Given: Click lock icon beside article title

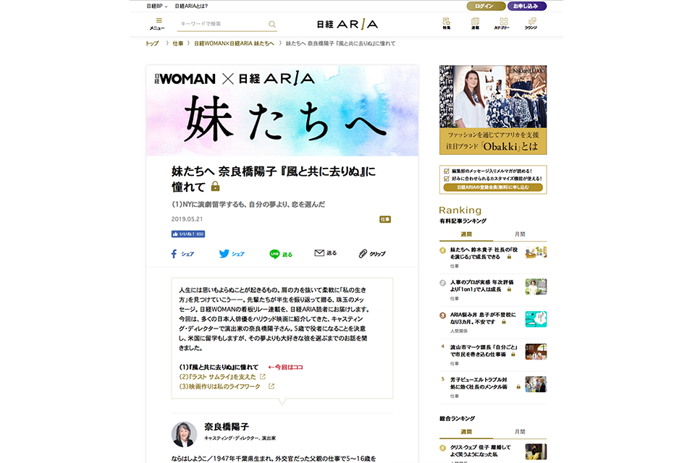Looking at the screenshot, I should tap(216, 186).
